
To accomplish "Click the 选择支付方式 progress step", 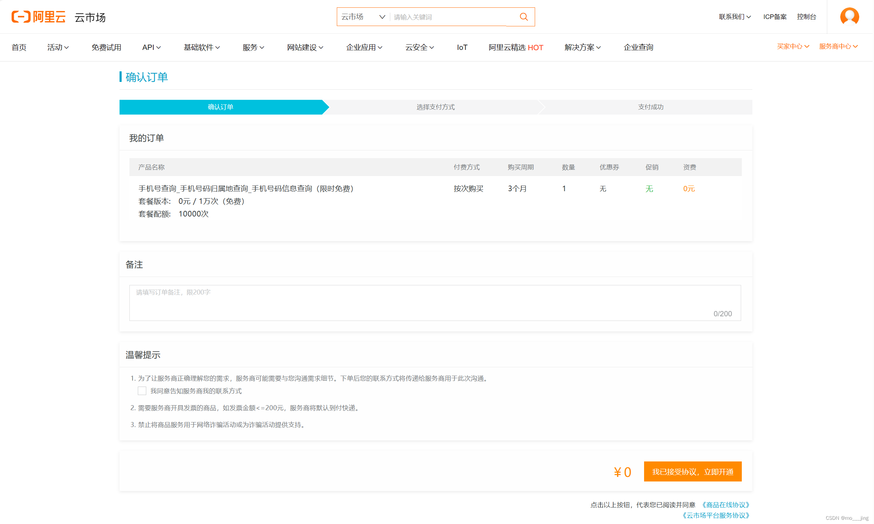I will (x=435, y=107).
